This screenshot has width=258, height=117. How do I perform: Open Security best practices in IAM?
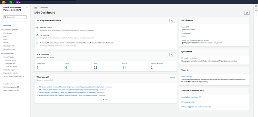[191, 97]
